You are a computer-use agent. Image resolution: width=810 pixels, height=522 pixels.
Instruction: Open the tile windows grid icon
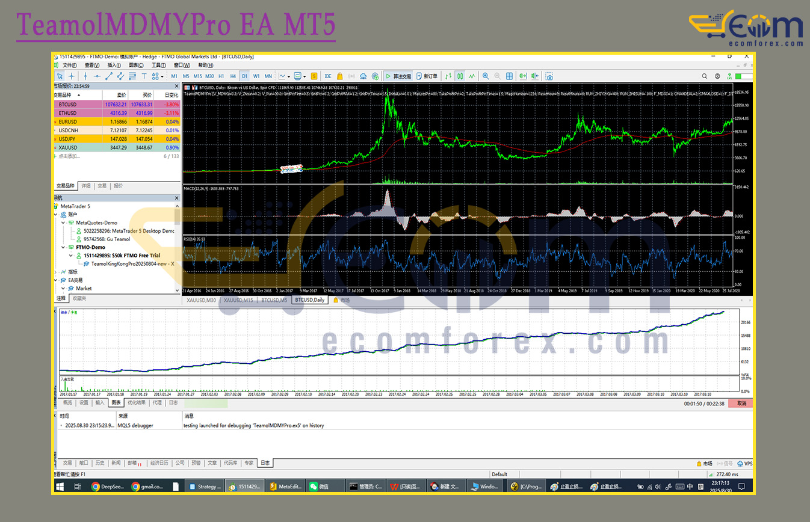(509, 76)
